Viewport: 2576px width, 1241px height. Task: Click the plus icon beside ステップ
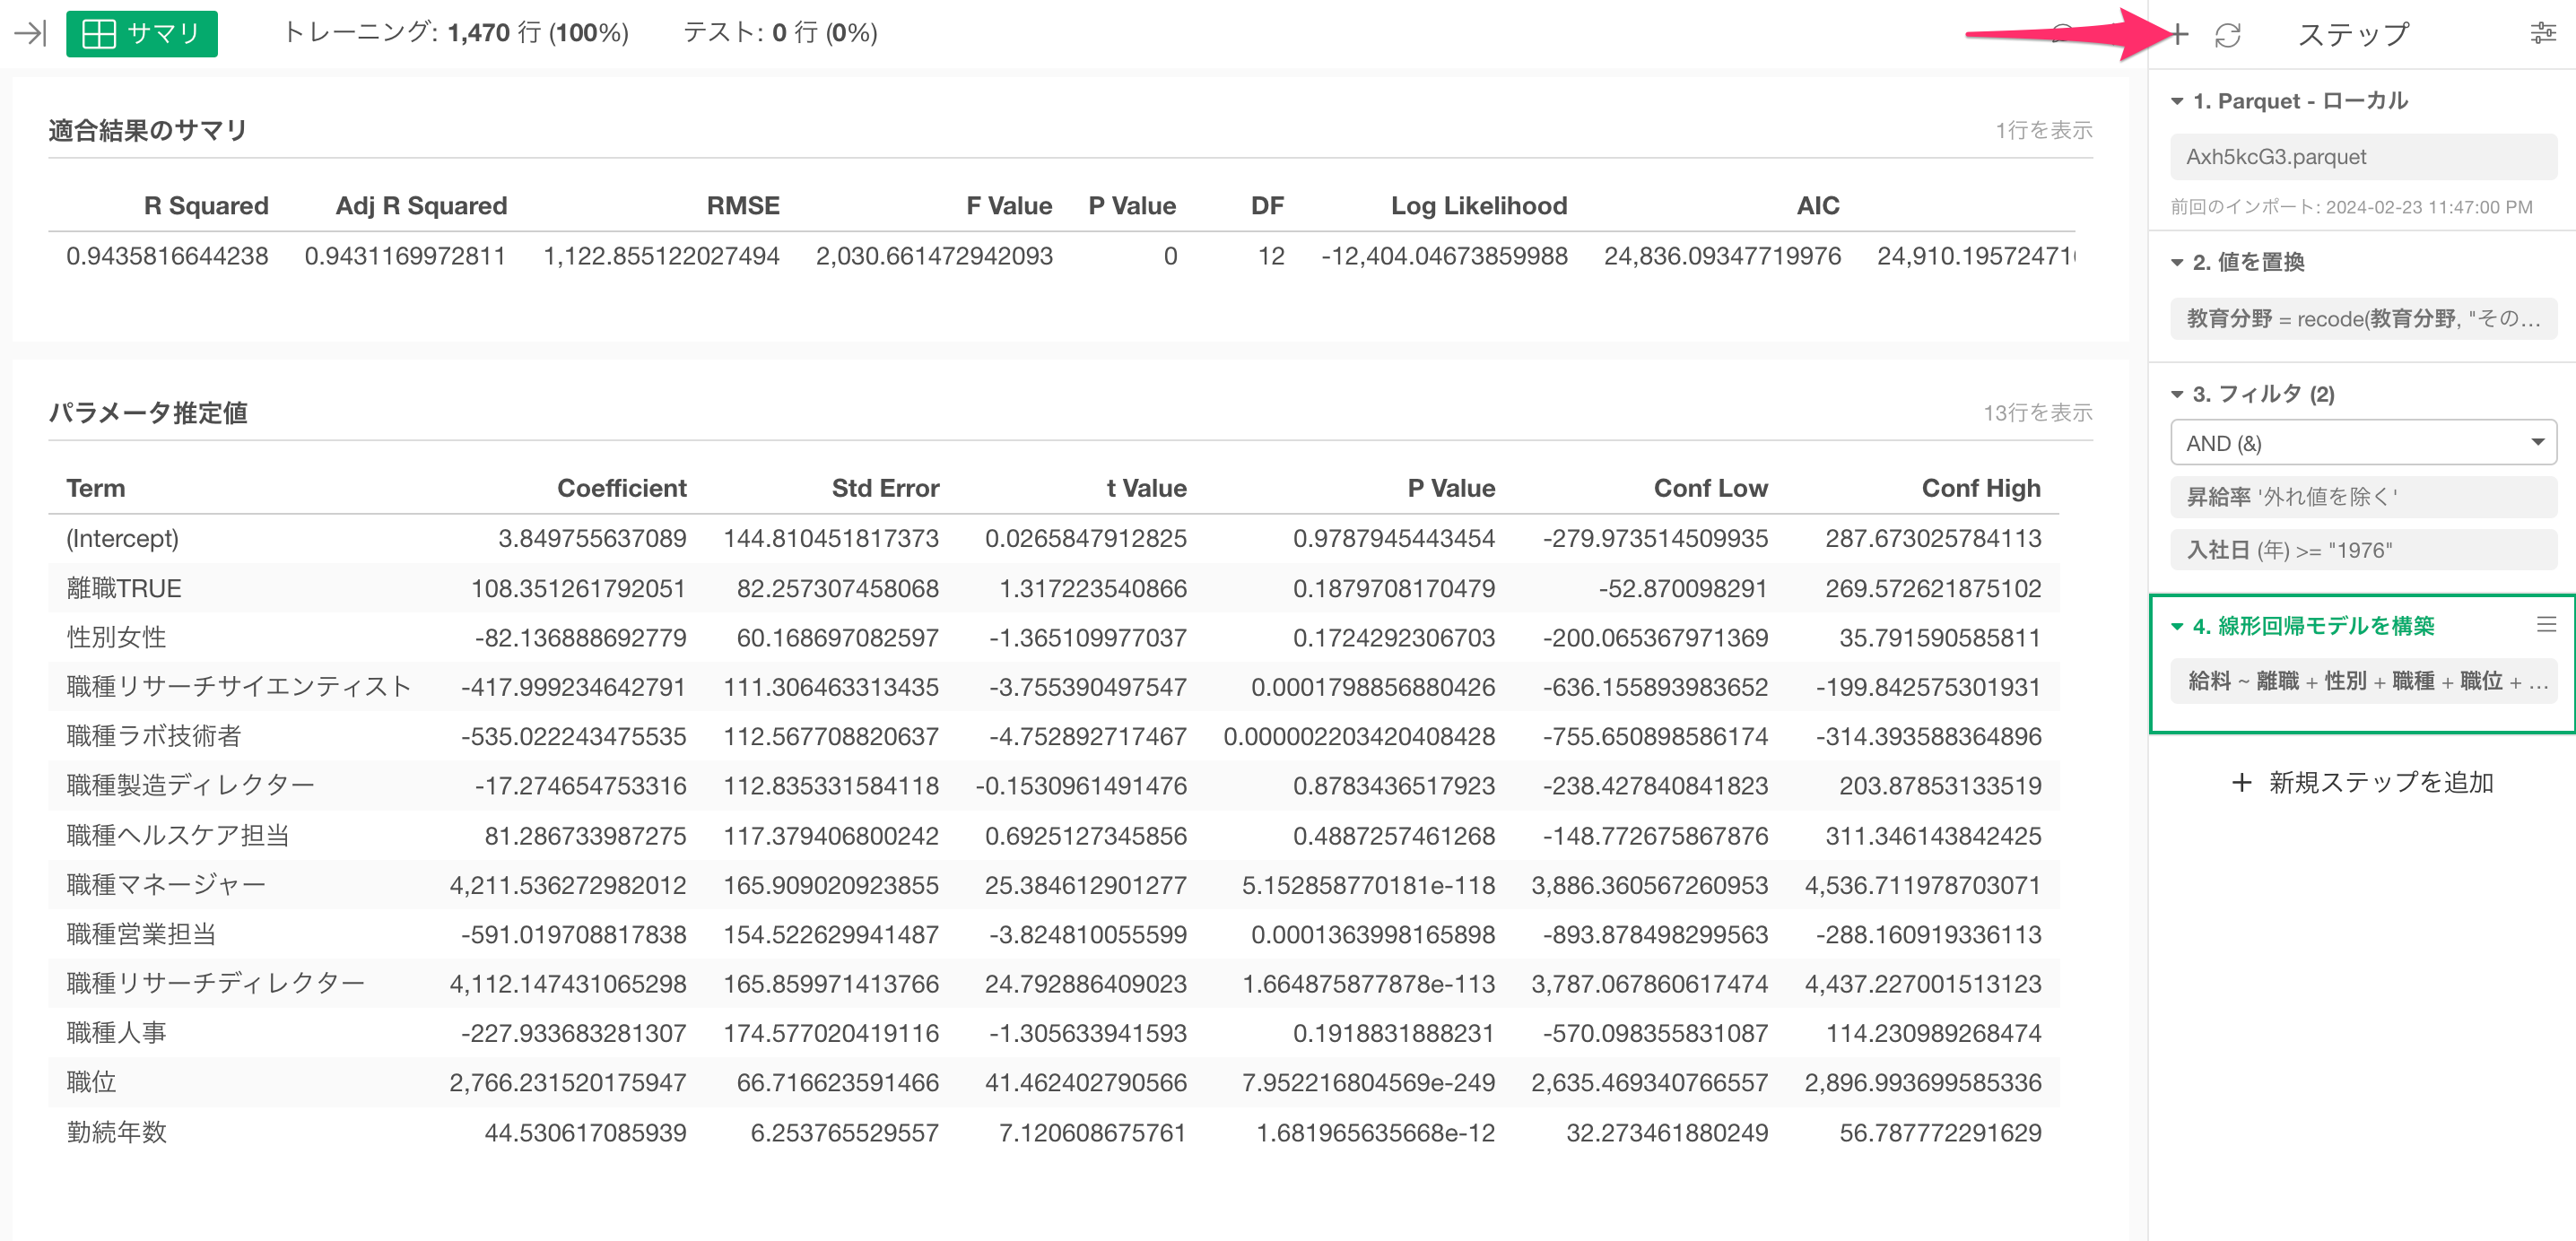[x=2178, y=35]
